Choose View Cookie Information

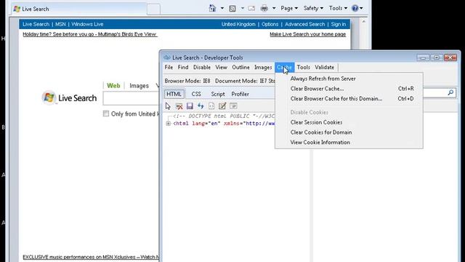point(349,143)
